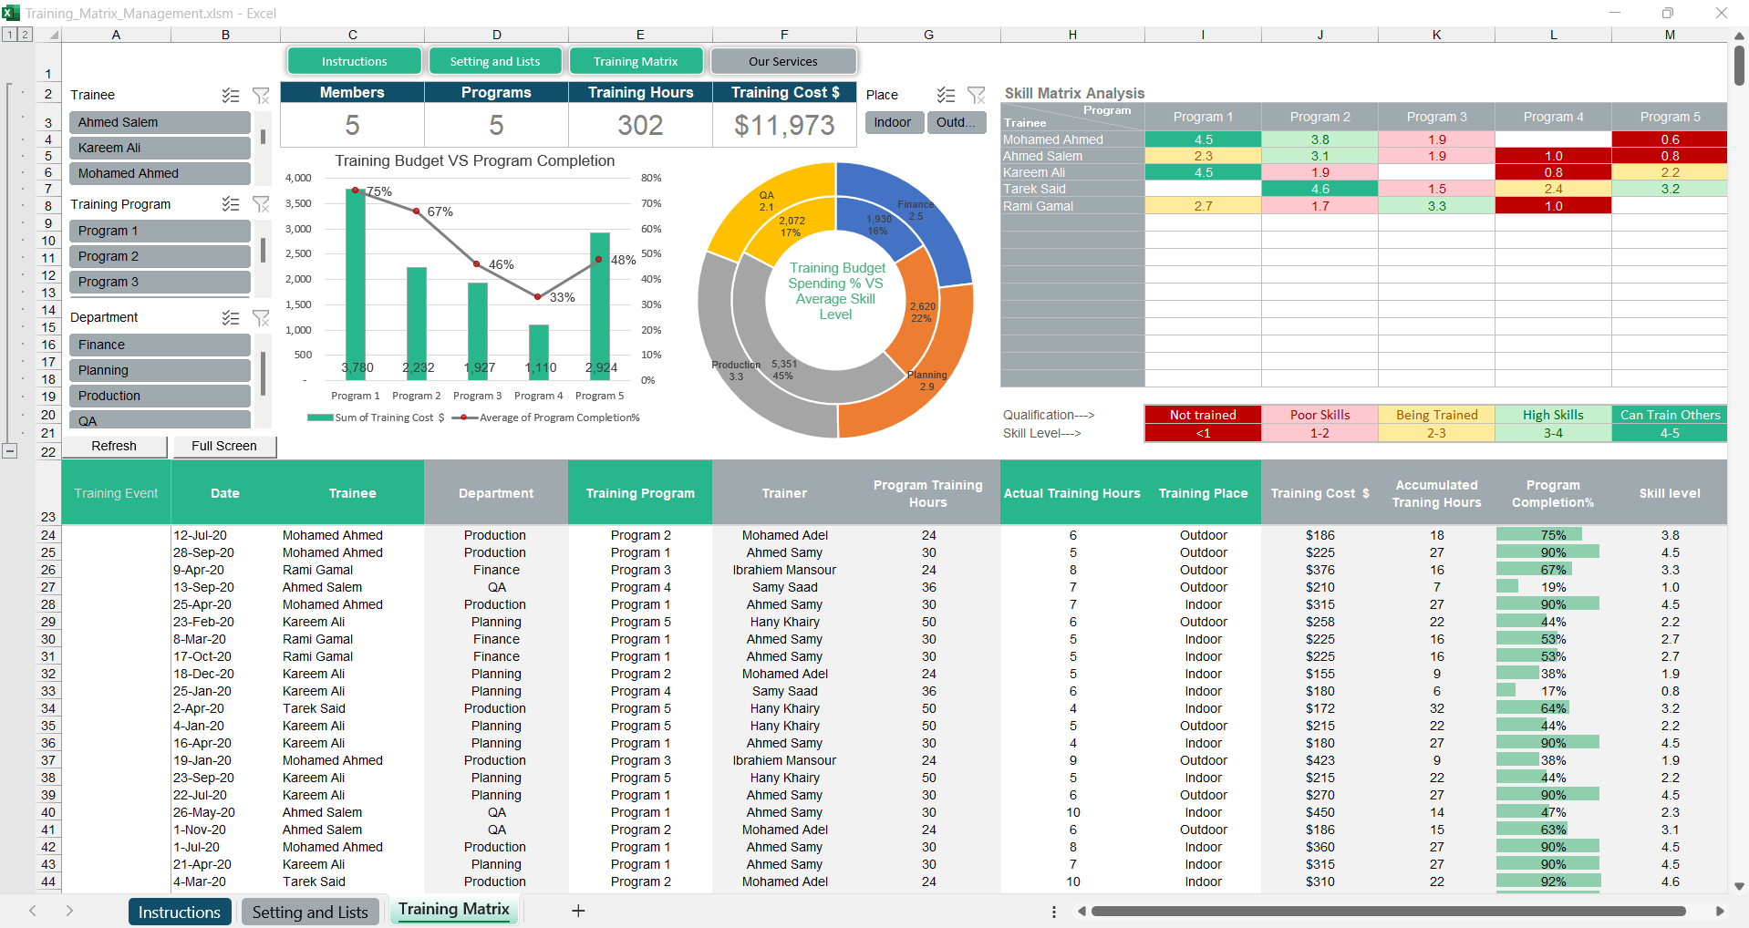Show outline level 1 rows
Image resolution: width=1749 pixels, height=928 pixels.
click(x=9, y=35)
